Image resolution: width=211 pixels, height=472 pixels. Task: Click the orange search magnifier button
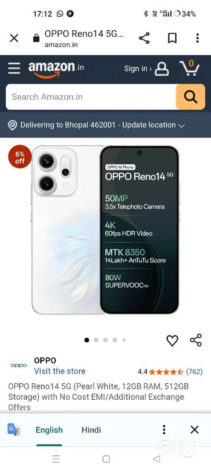[190, 97]
